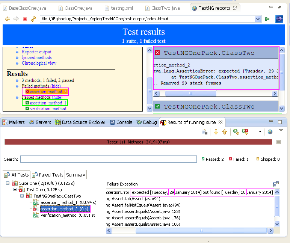The width and height of the screenshot is (290, 243).
Task: Open the Servers view tab
Action: tap(40, 122)
